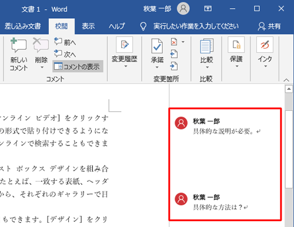
Task: Open ribbon display options icon
Action: [208, 9]
